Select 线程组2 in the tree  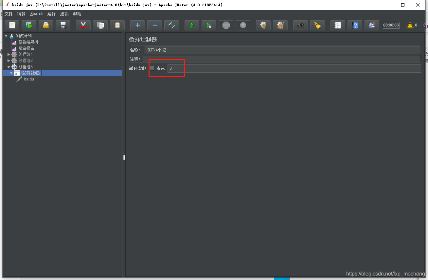26,61
